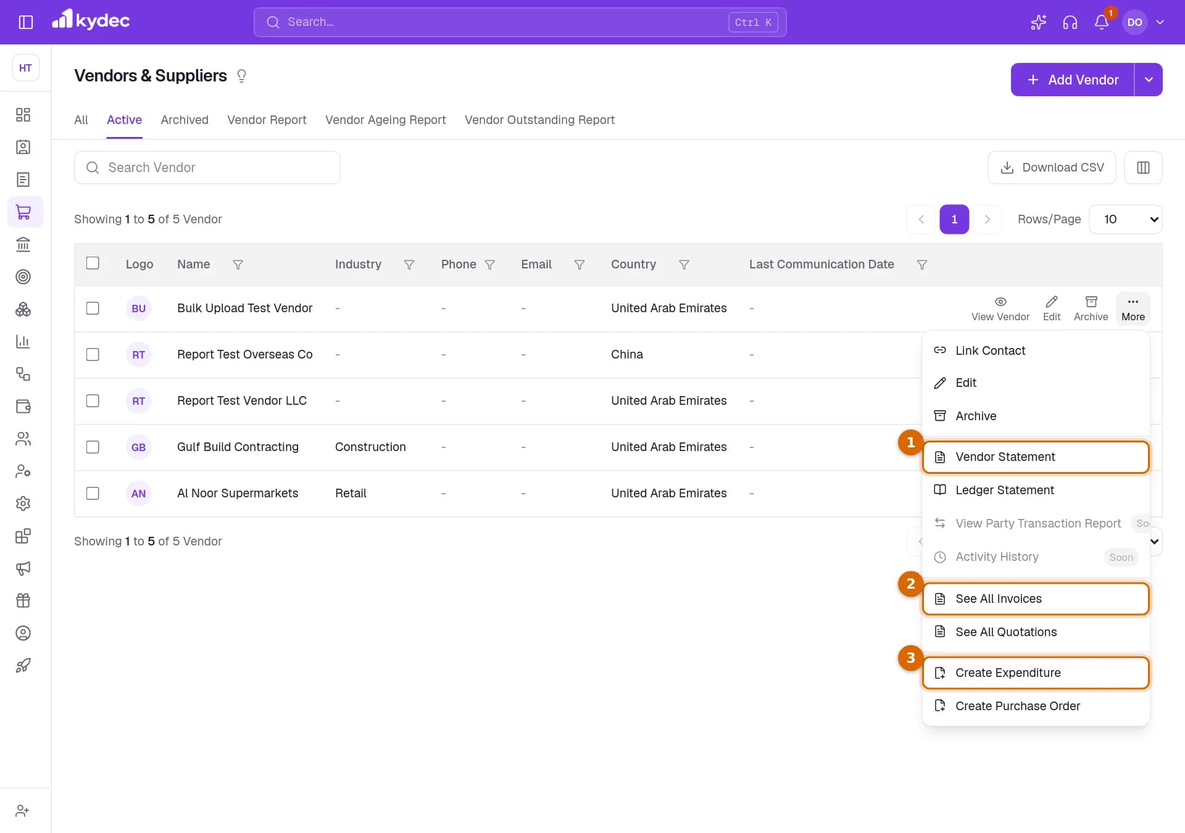Click the add user icon at sidebar bottom
The width and height of the screenshot is (1185, 833).
click(22, 811)
